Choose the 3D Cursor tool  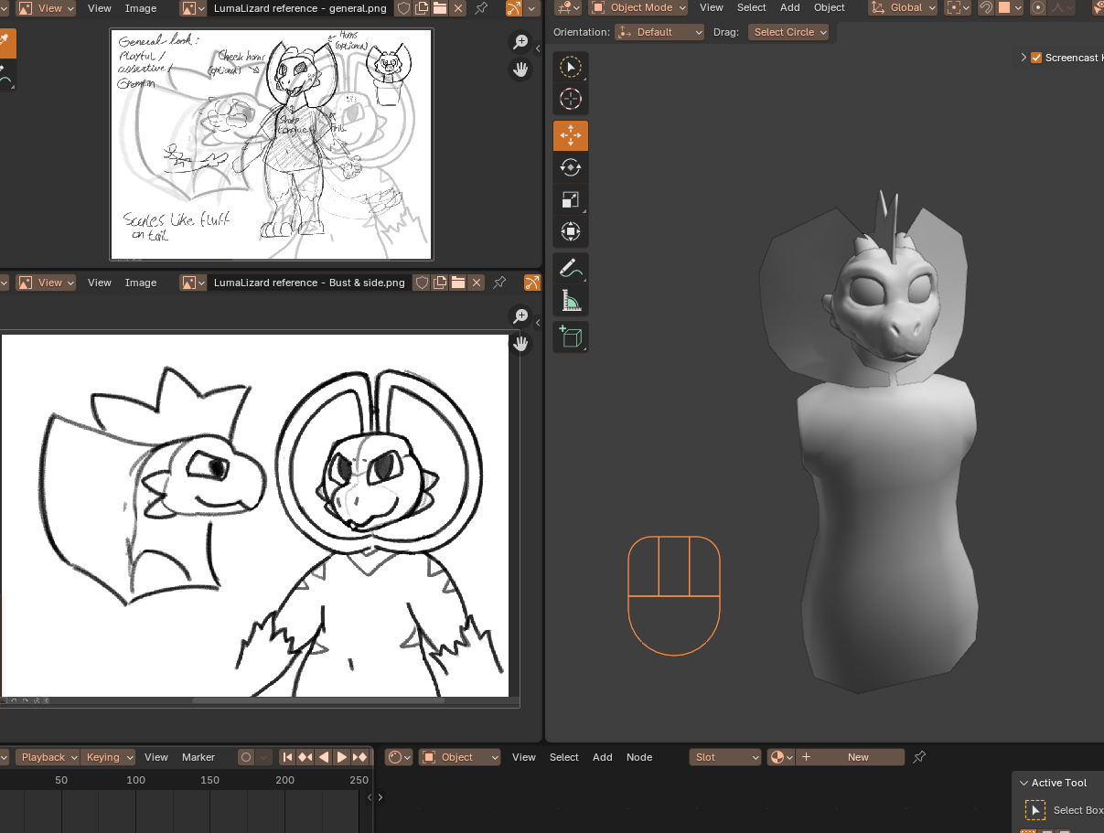[571, 99]
